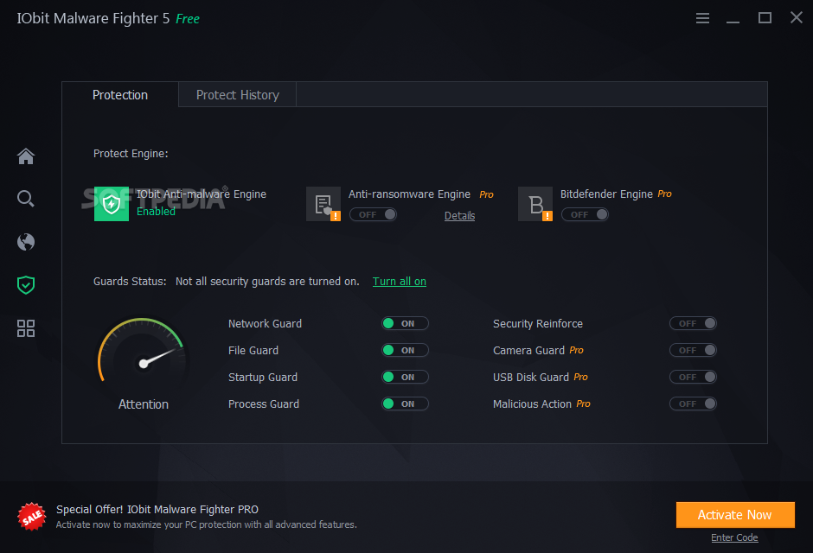Toggle the Bitdefender Engine switch
The width and height of the screenshot is (813, 553).
585,214
